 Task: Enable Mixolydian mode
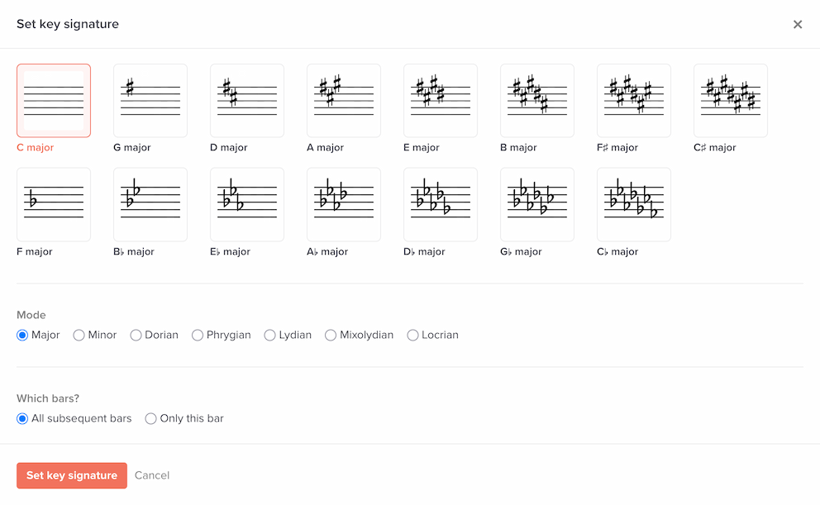point(331,336)
